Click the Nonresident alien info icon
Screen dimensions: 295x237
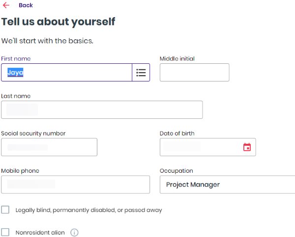pyautogui.click(x=74, y=233)
